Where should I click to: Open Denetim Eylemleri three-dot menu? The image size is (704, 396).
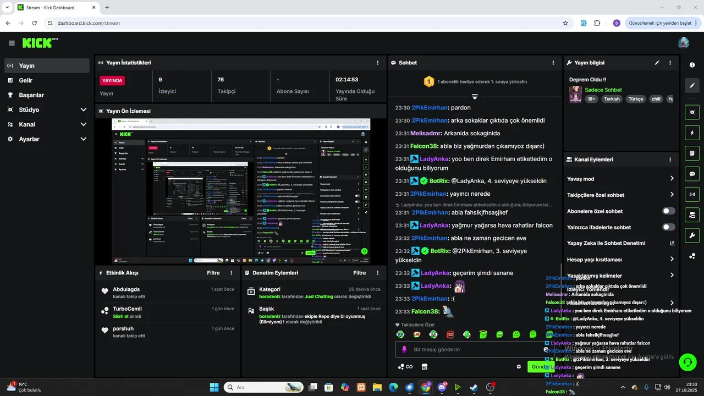coord(377,273)
